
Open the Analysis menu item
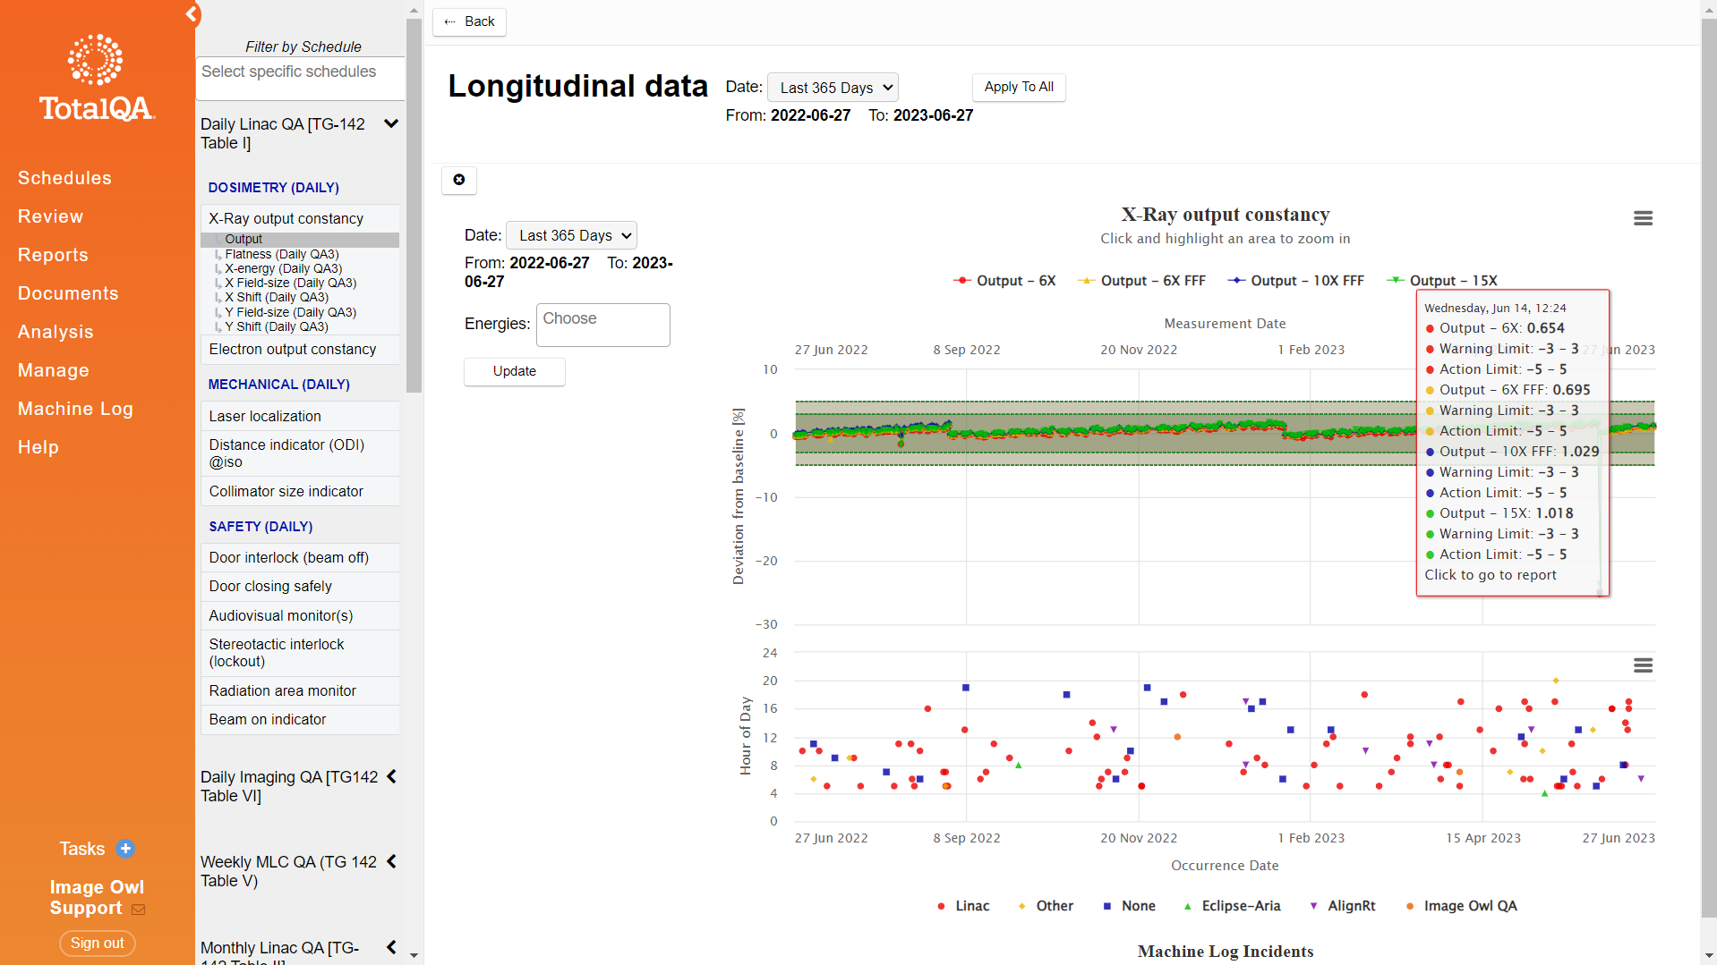pyautogui.click(x=56, y=332)
